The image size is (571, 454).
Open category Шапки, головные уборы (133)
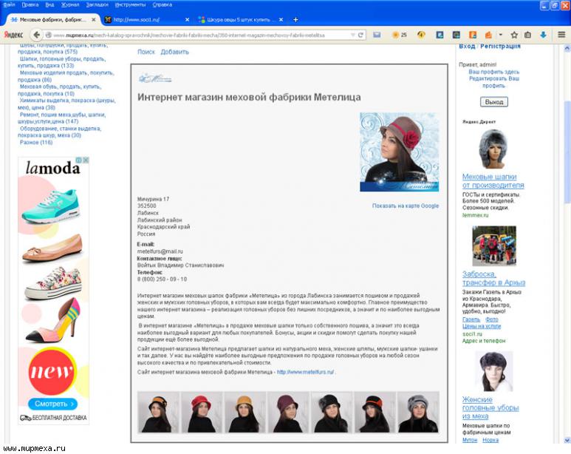(61, 62)
